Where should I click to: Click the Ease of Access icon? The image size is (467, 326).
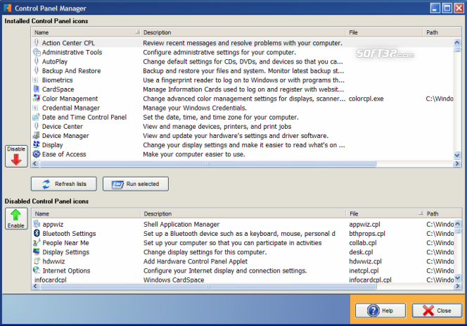(37, 154)
